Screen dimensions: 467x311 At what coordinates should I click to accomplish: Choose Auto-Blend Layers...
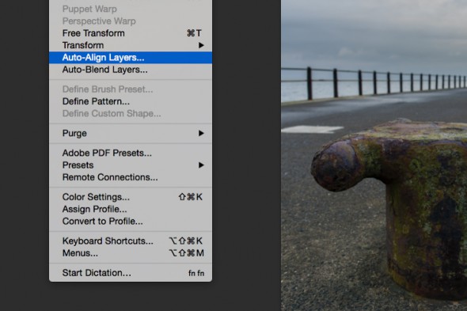tap(131, 70)
